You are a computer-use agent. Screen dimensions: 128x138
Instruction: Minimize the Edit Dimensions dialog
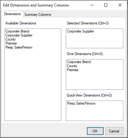click(92, 5)
